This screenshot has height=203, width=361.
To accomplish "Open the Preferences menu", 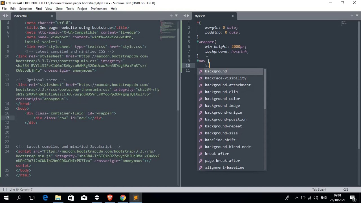I will [x=99, y=9].
